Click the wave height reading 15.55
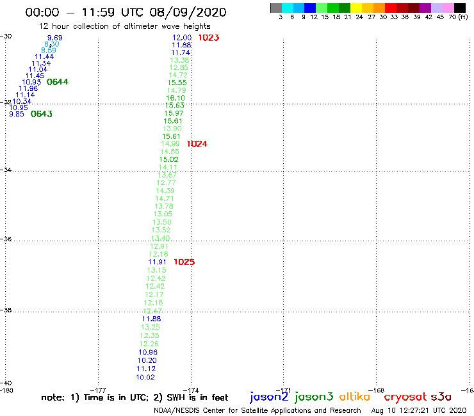 pyautogui.click(x=177, y=83)
